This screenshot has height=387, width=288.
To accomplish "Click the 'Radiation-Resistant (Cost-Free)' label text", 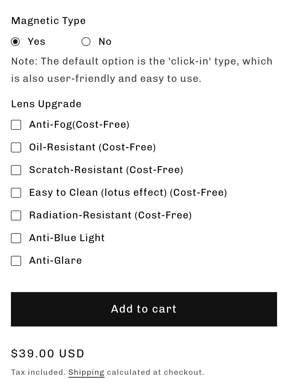I will pyautogui.click(x=110, y=215).
